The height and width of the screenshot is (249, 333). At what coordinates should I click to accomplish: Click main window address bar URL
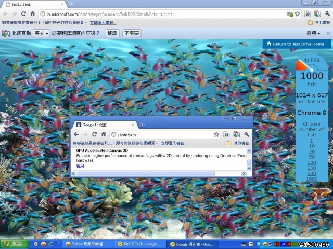click(x=109, y=14)
